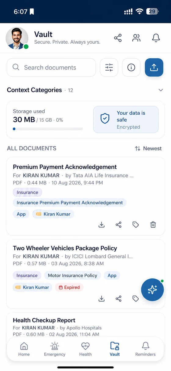171x371 pixels.
Task: Open the family members people icon
Action: pos(136,38)
